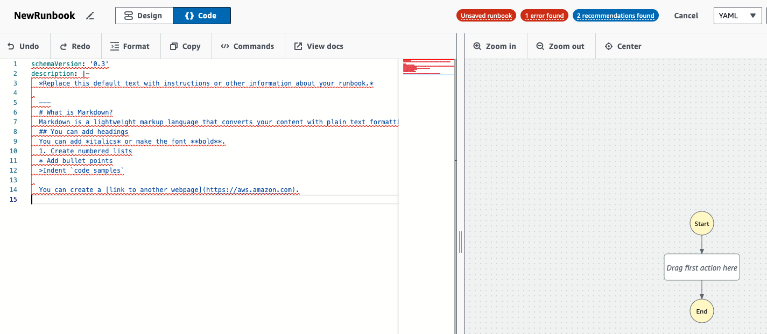Show the 1 error found badge
The image size is (767, 334).
tap(544, 16)
